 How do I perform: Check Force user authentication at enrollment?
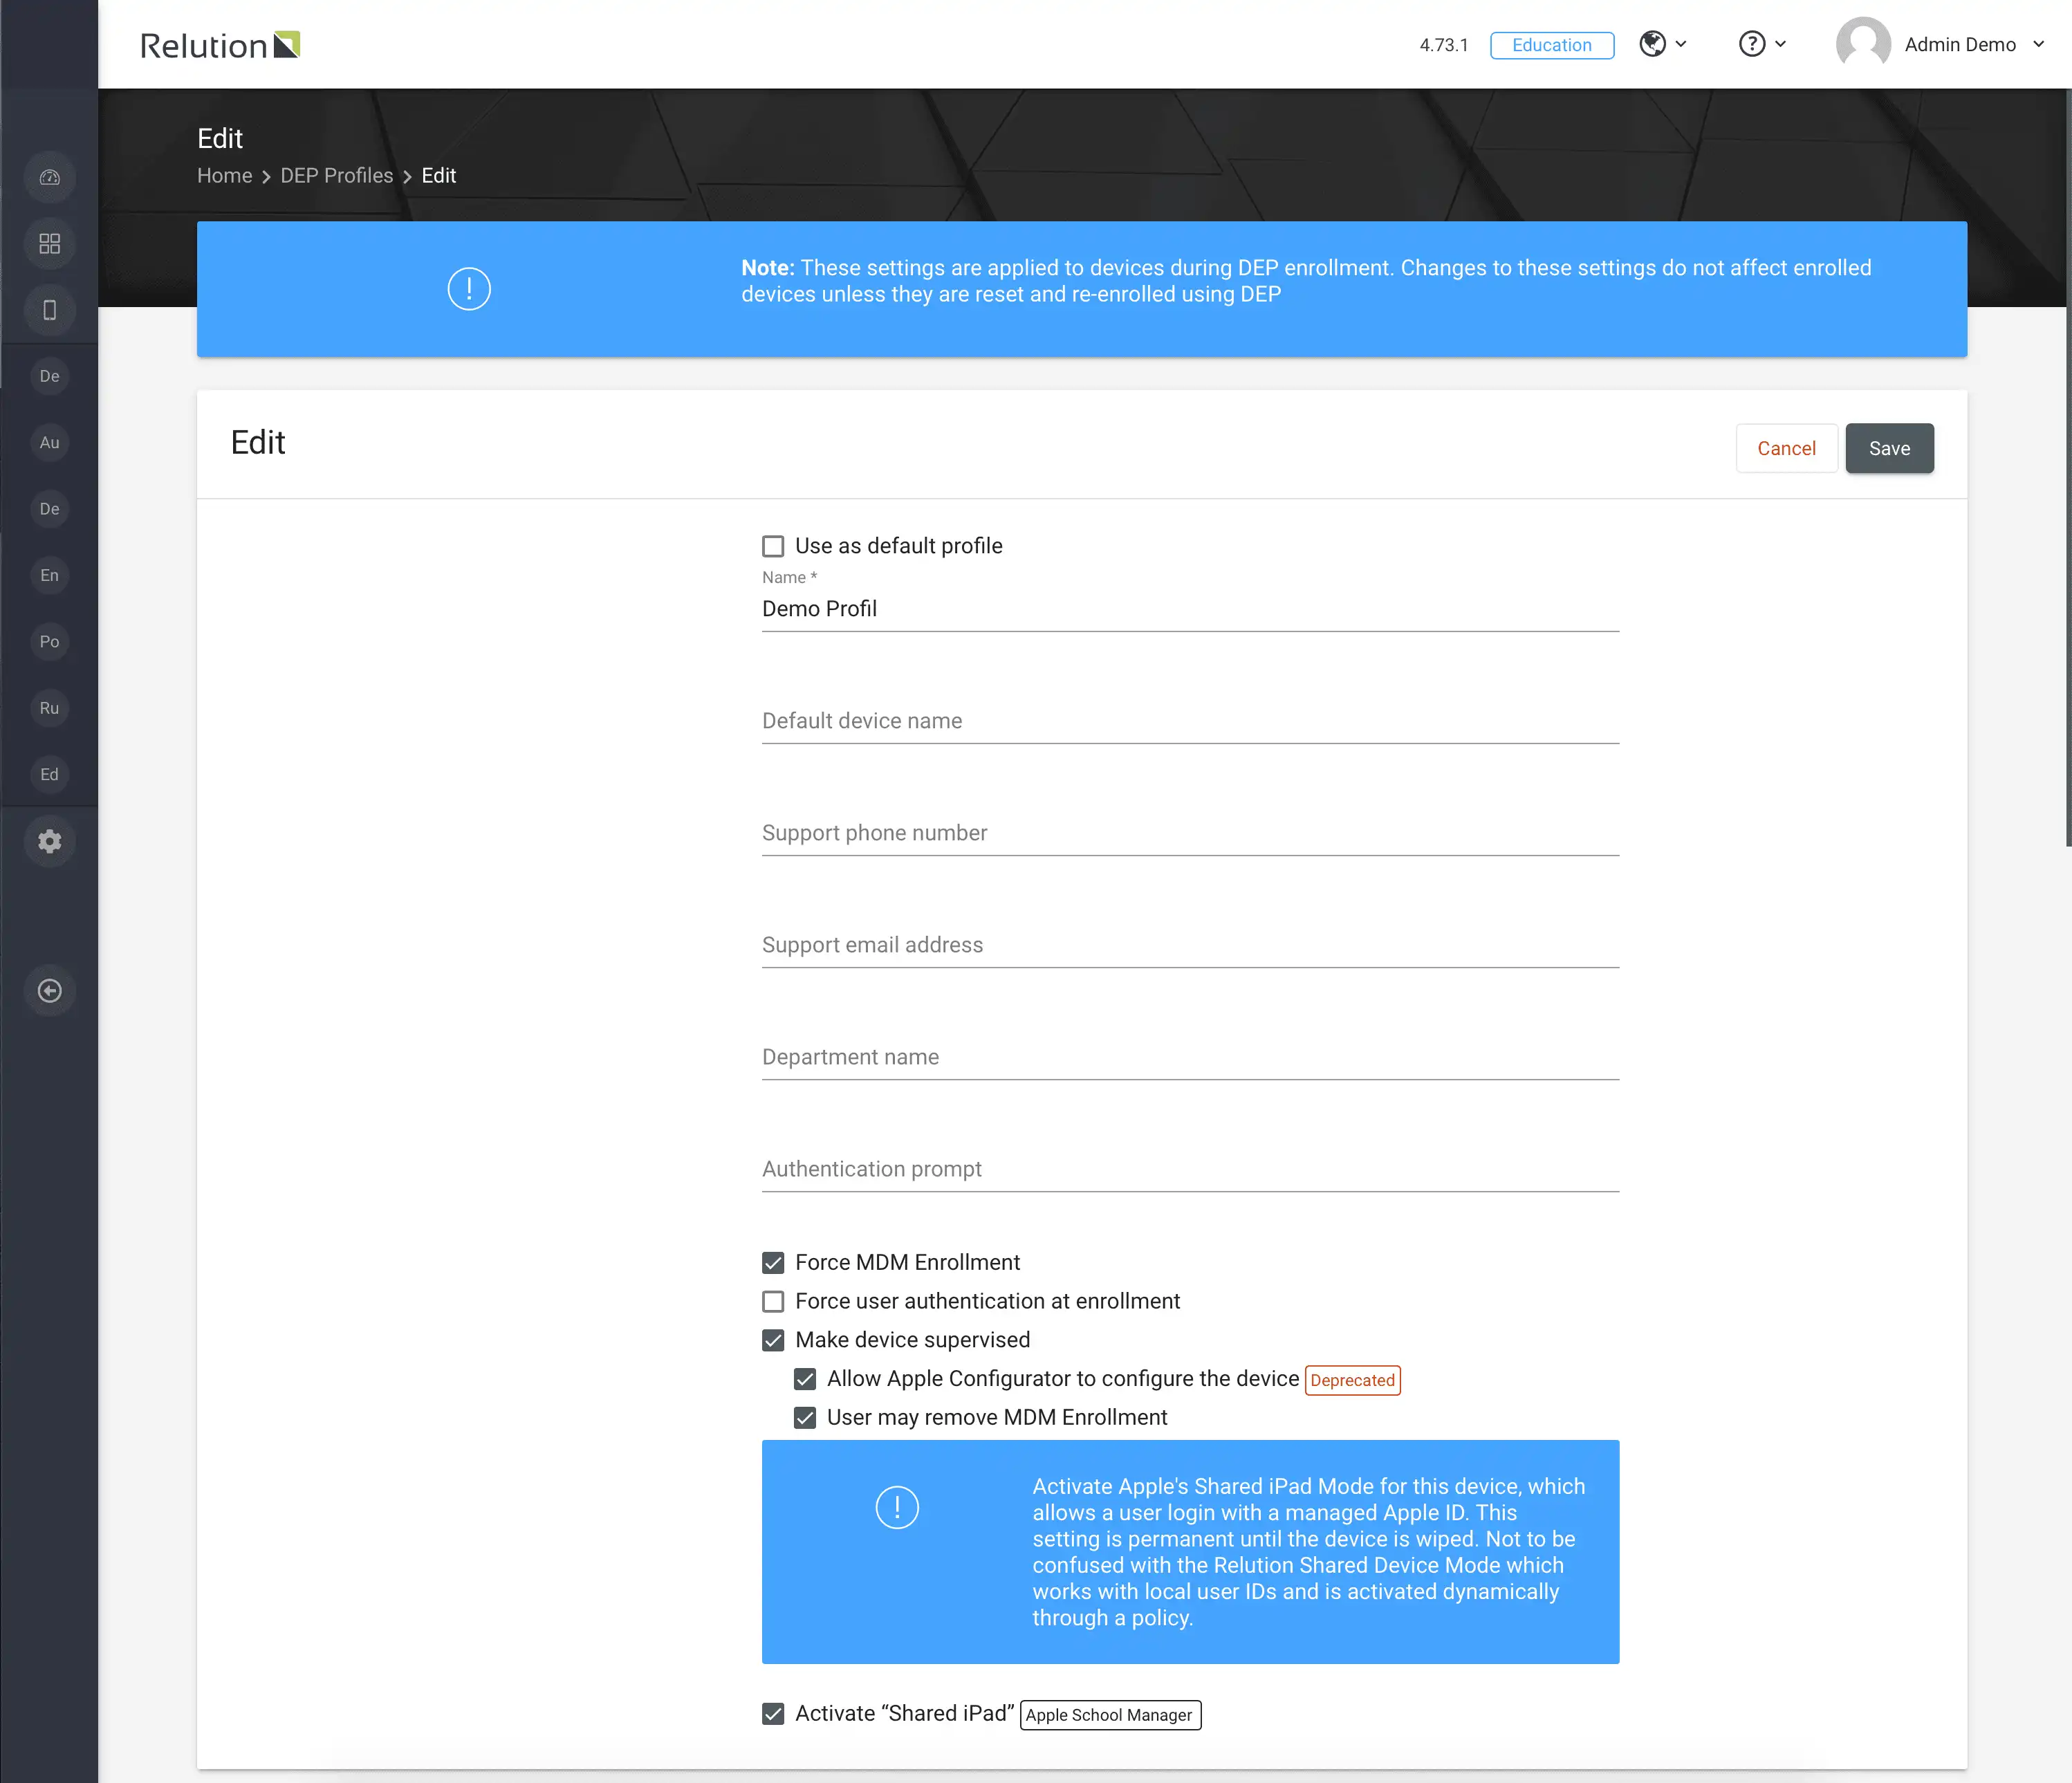[x=773, y=1302]
